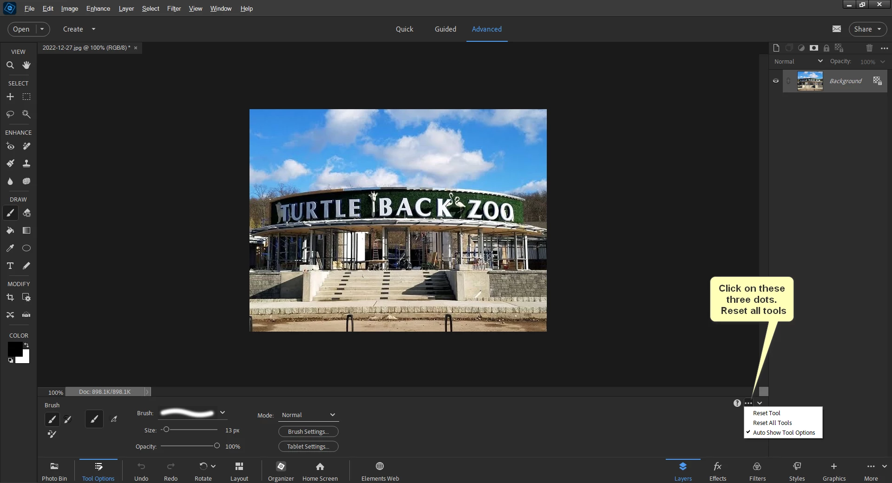Select the Red Eye Removal tool
Viewport: 892px width, 483px height.
click(10, 146)
